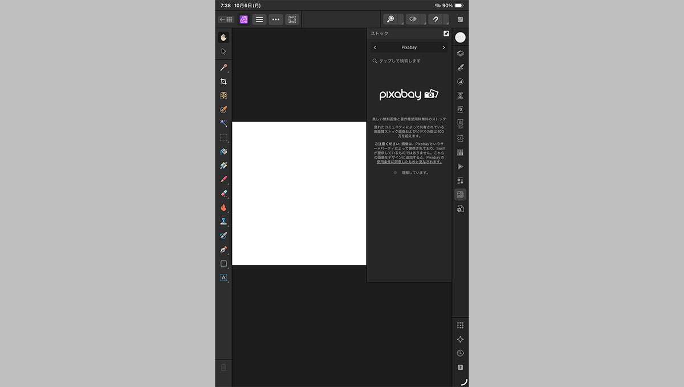Choose the Flood Fill bucket tool
Screen dimensions: 684x387
click(223, 151)
